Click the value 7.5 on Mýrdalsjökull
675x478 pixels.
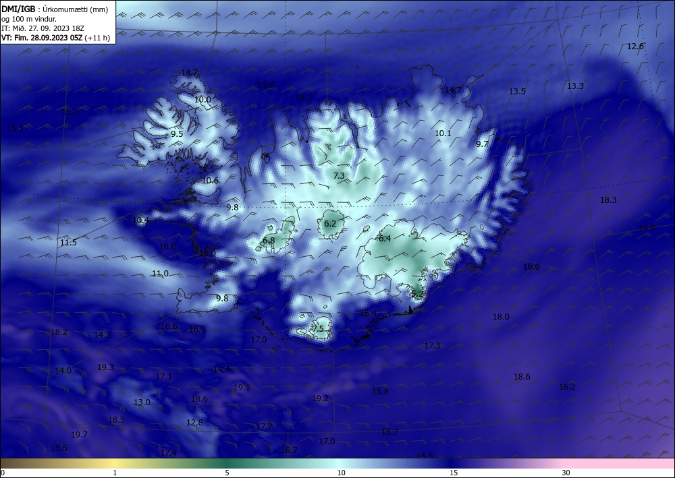tap(318, 329)
